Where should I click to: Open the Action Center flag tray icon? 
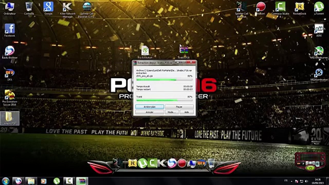[297, 181]
